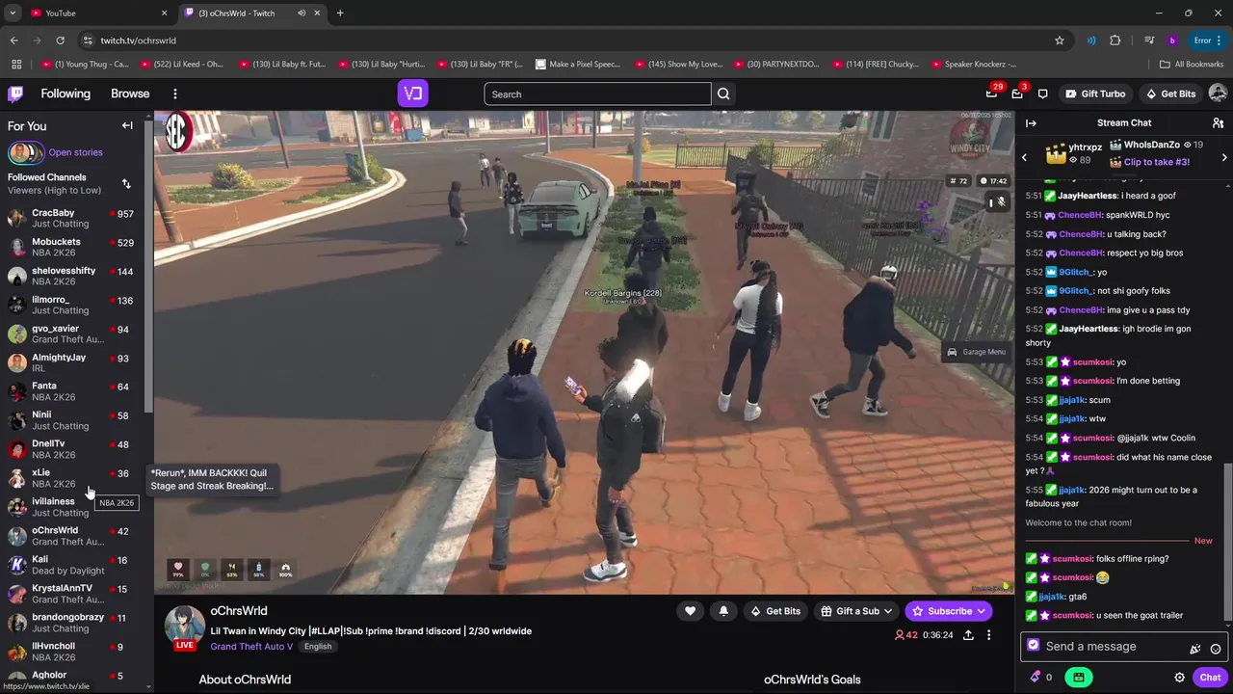Click the chat identity badge in message box
Screen dimensions: 1233x694
pyautogui.click(x=1034, y=646)
